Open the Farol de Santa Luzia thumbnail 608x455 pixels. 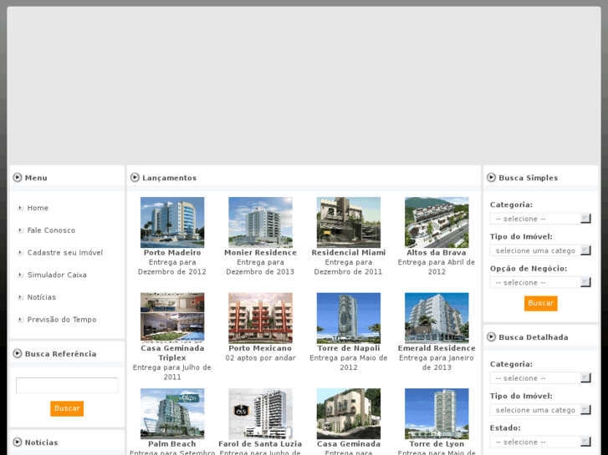[260, 413]
